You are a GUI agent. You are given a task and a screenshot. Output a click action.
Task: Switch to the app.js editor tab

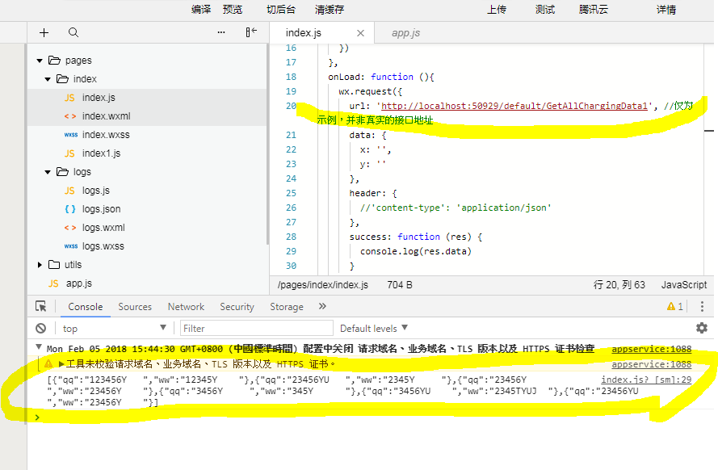(x=405, y=33)
